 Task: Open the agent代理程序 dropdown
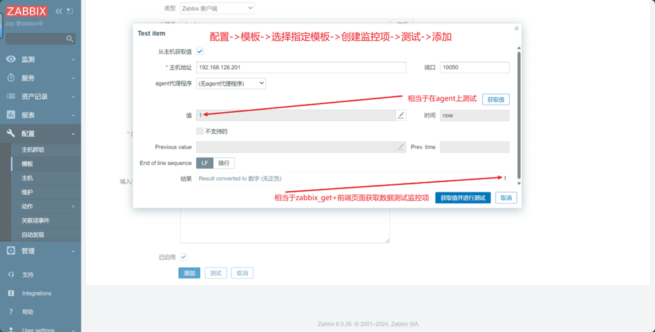coord(231,84)
